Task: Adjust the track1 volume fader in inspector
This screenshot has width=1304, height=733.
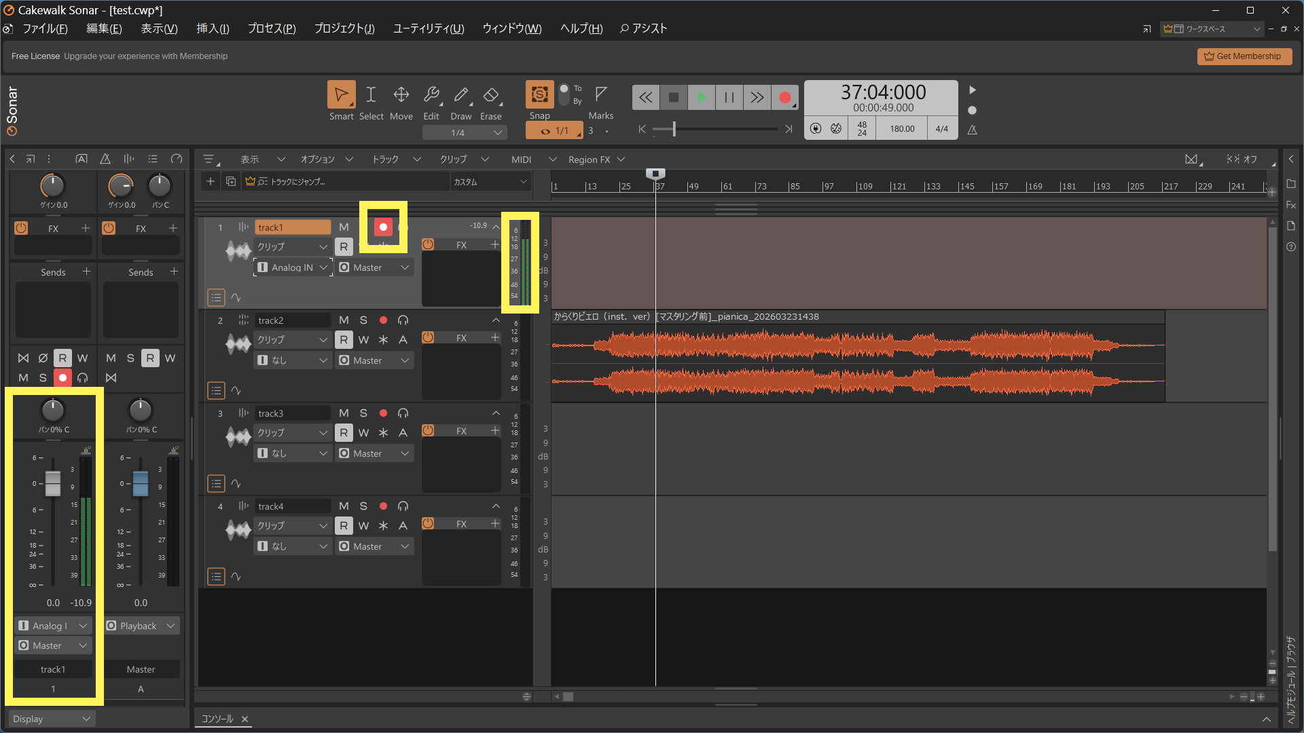Action: coord(53,483)
